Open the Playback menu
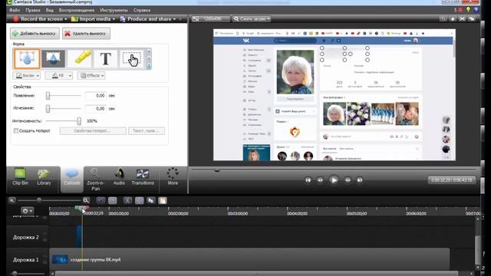Viewport: 491px width, 276px height. 77,10
